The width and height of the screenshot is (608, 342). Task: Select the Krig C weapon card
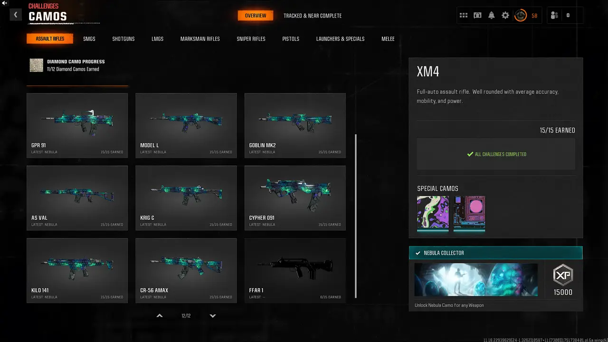tap(186, 198)
